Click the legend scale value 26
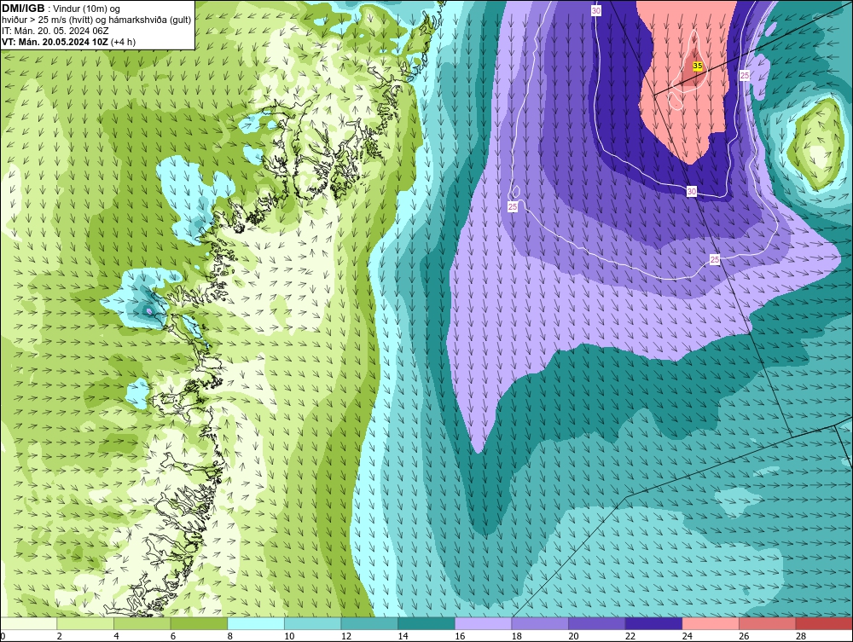 click(x=744, y=636)
